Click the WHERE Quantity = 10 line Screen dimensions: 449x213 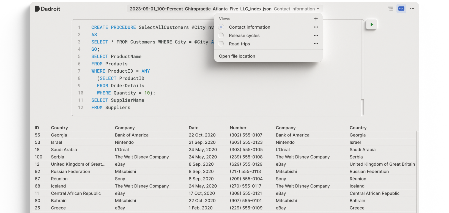coord(126,93)
